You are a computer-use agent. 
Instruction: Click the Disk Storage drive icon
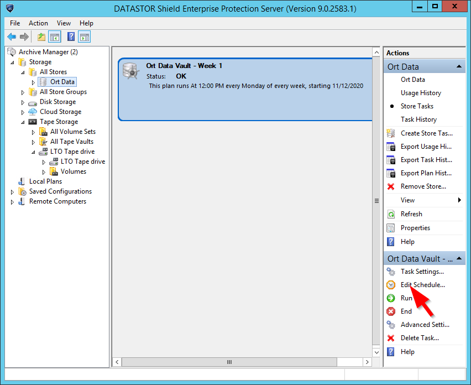pos(33,103)
